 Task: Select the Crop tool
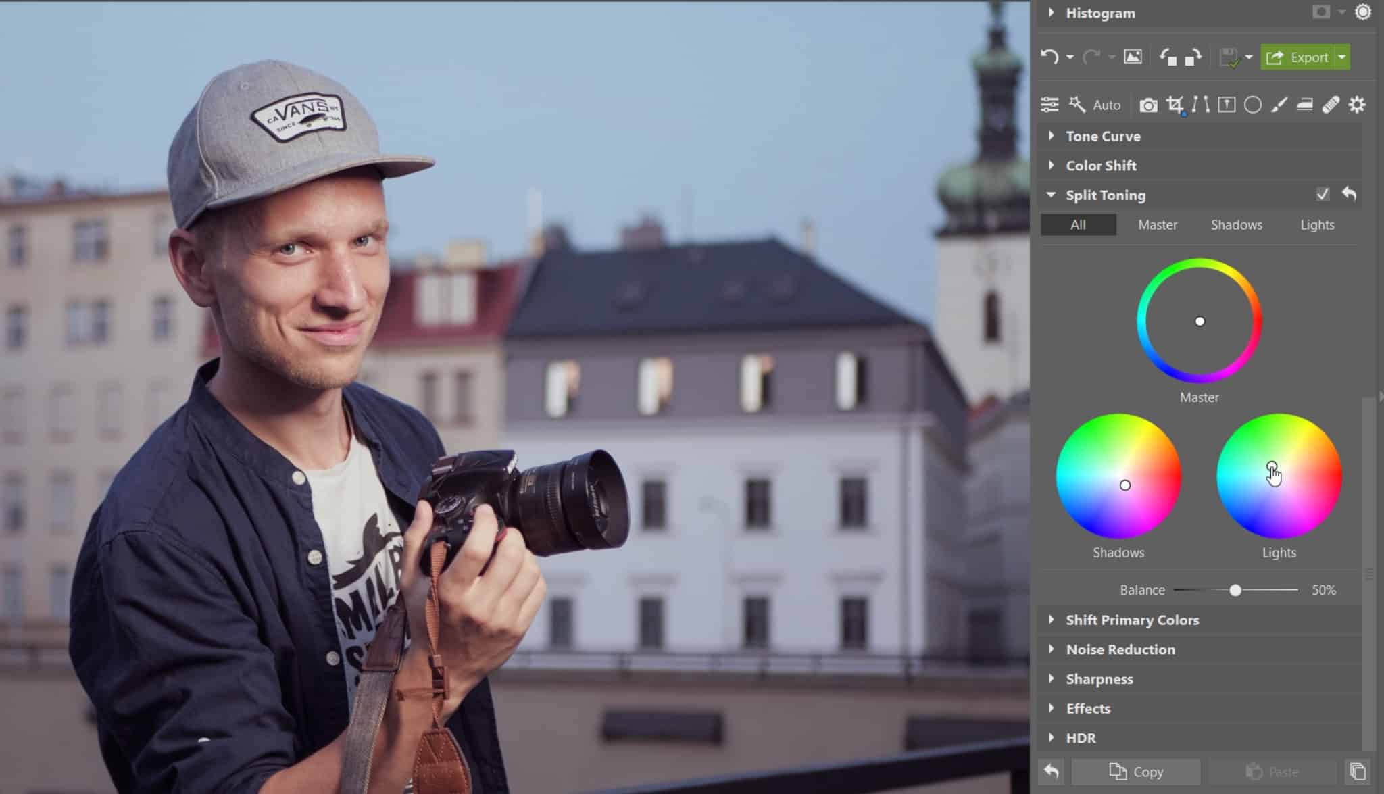(x=1175, y=105)
